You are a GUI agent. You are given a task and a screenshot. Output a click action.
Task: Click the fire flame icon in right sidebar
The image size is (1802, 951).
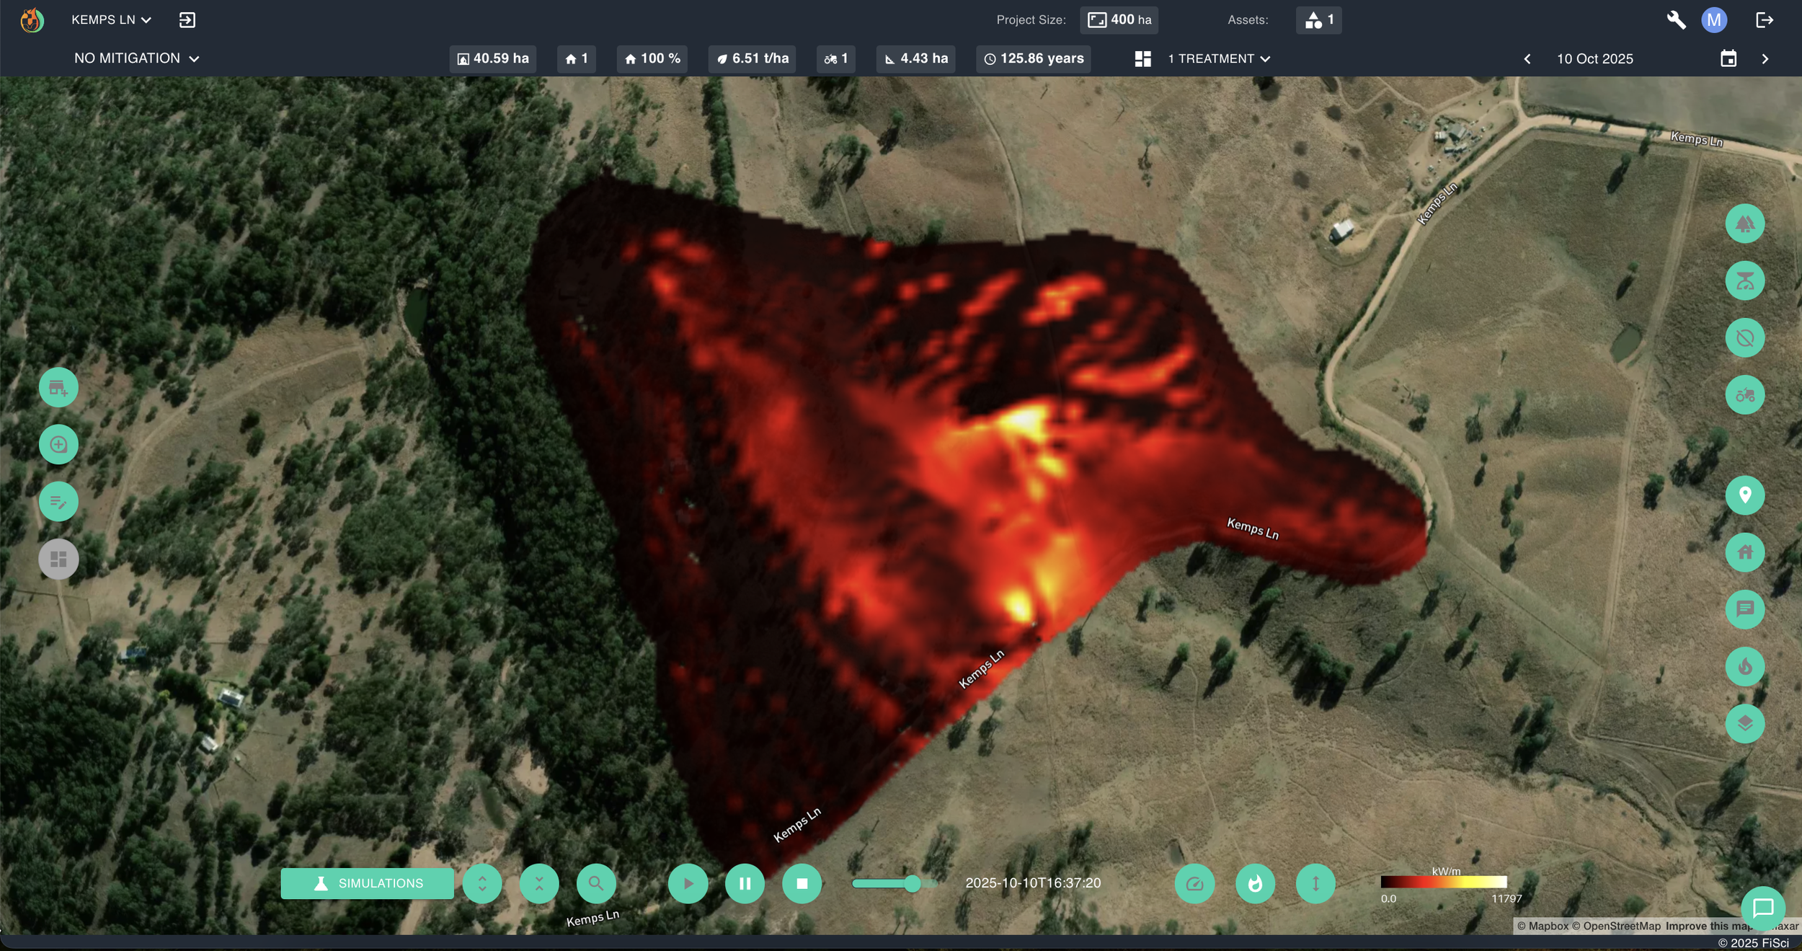pos(1744,666)
